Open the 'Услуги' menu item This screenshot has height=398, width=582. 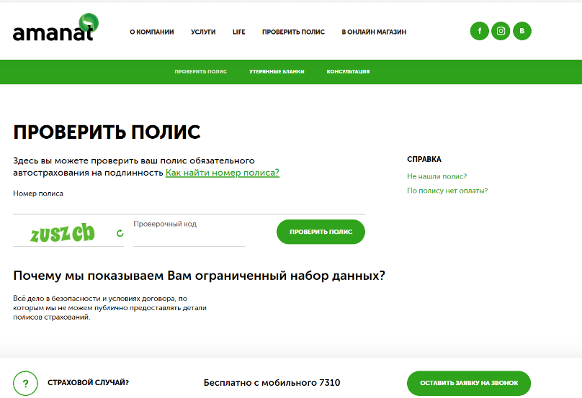pyautogui.click(x=203, y=32)
